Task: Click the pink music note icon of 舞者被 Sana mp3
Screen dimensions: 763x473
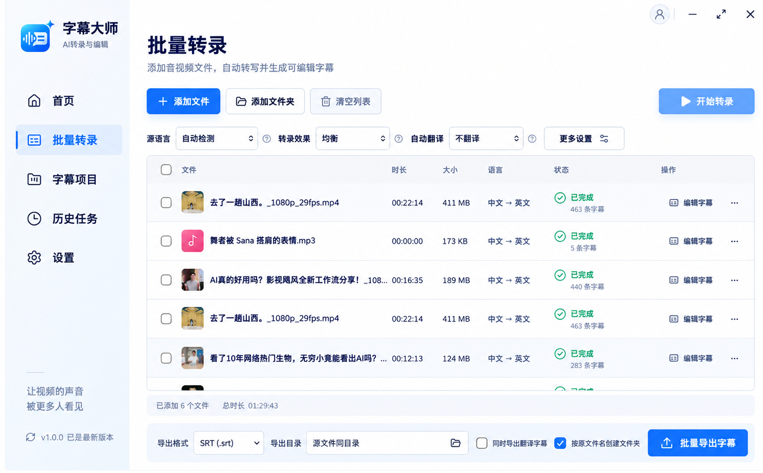Action: [x=192, y=241]
